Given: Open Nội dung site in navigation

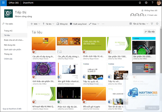Looking at the screenshot, I should (10, 45).
